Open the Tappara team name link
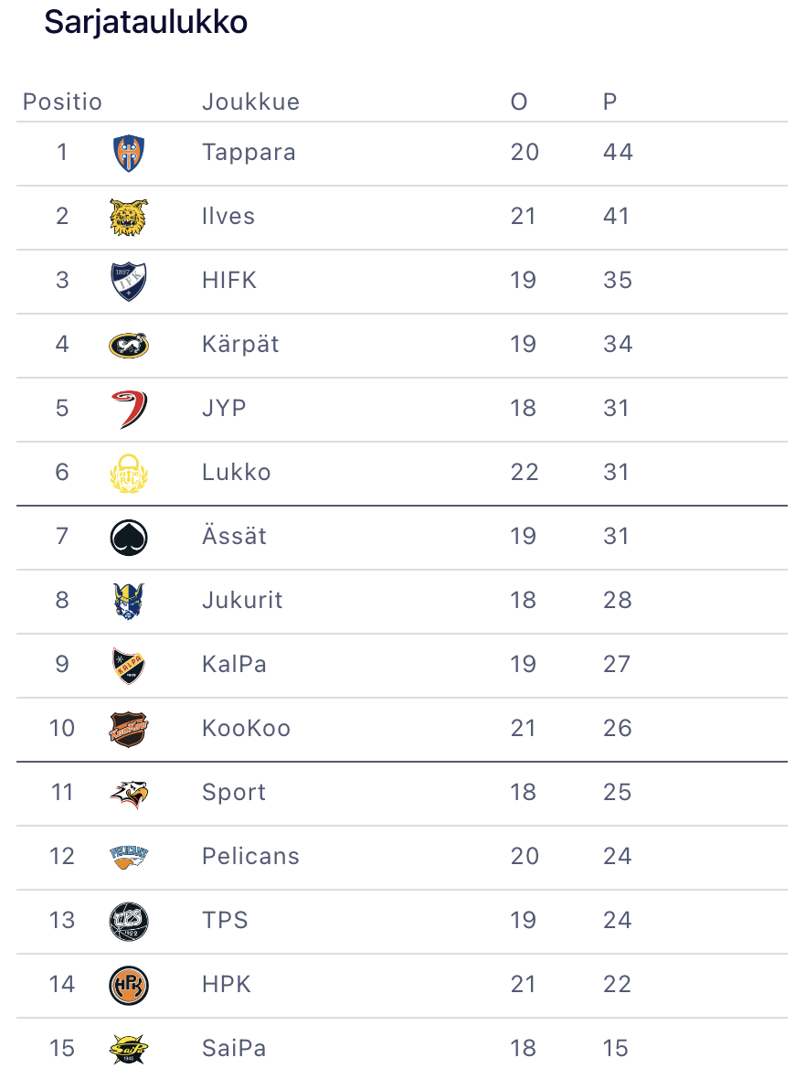Screen dimensions: 795x1079 (x=249, y=152)
